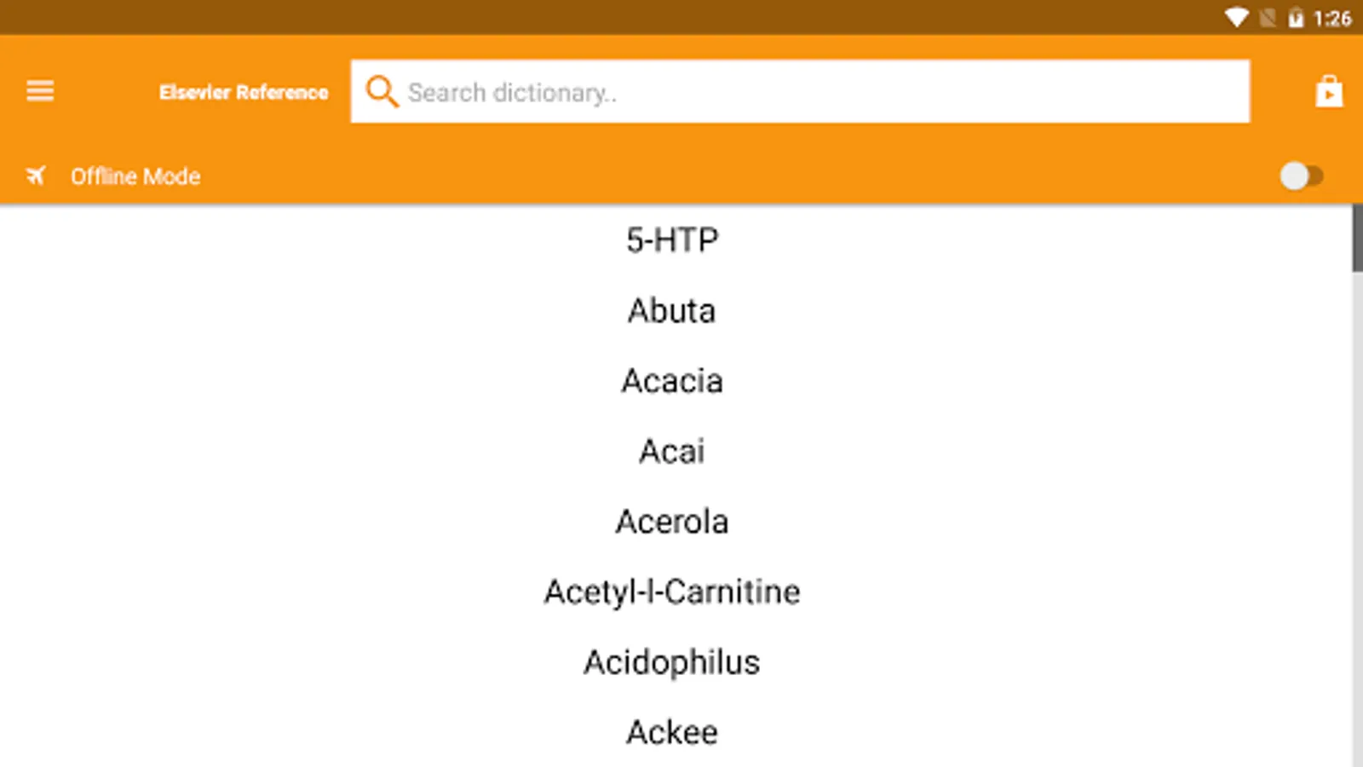The height and width of the screenshot is (767, 1363).
Task: Tap the no-SIM signal icon
Action: coord(1268,18)
